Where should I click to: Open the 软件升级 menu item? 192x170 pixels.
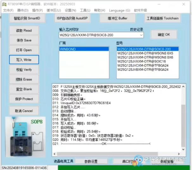[x=141, y=10]
